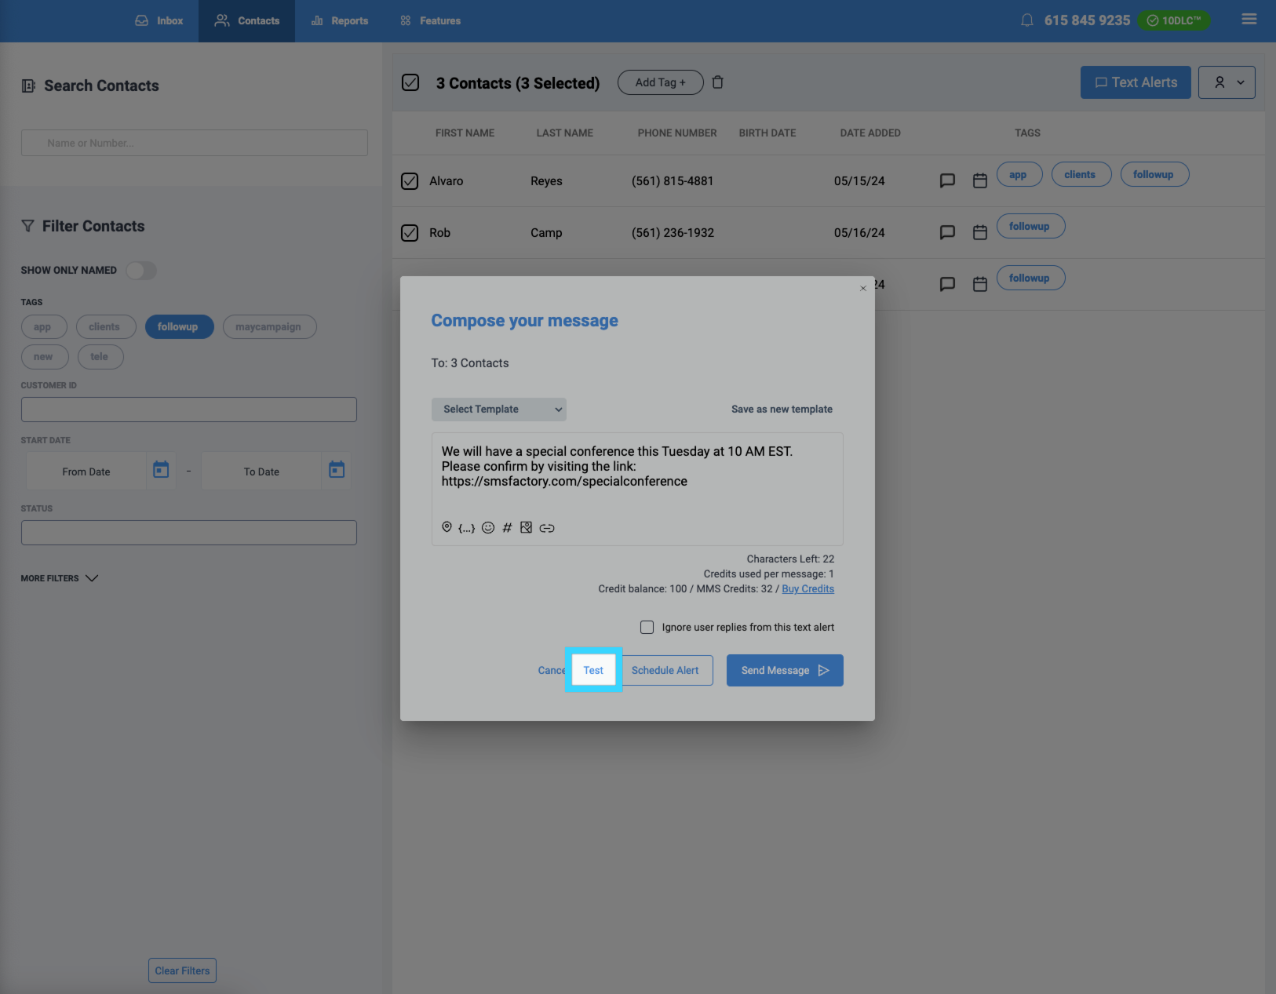This screenshot has width=1276, height=994.
Task: Open the user account dropdown
Action: (x=1227, y=82)
